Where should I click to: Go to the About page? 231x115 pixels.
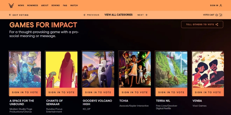click(45, 6)
